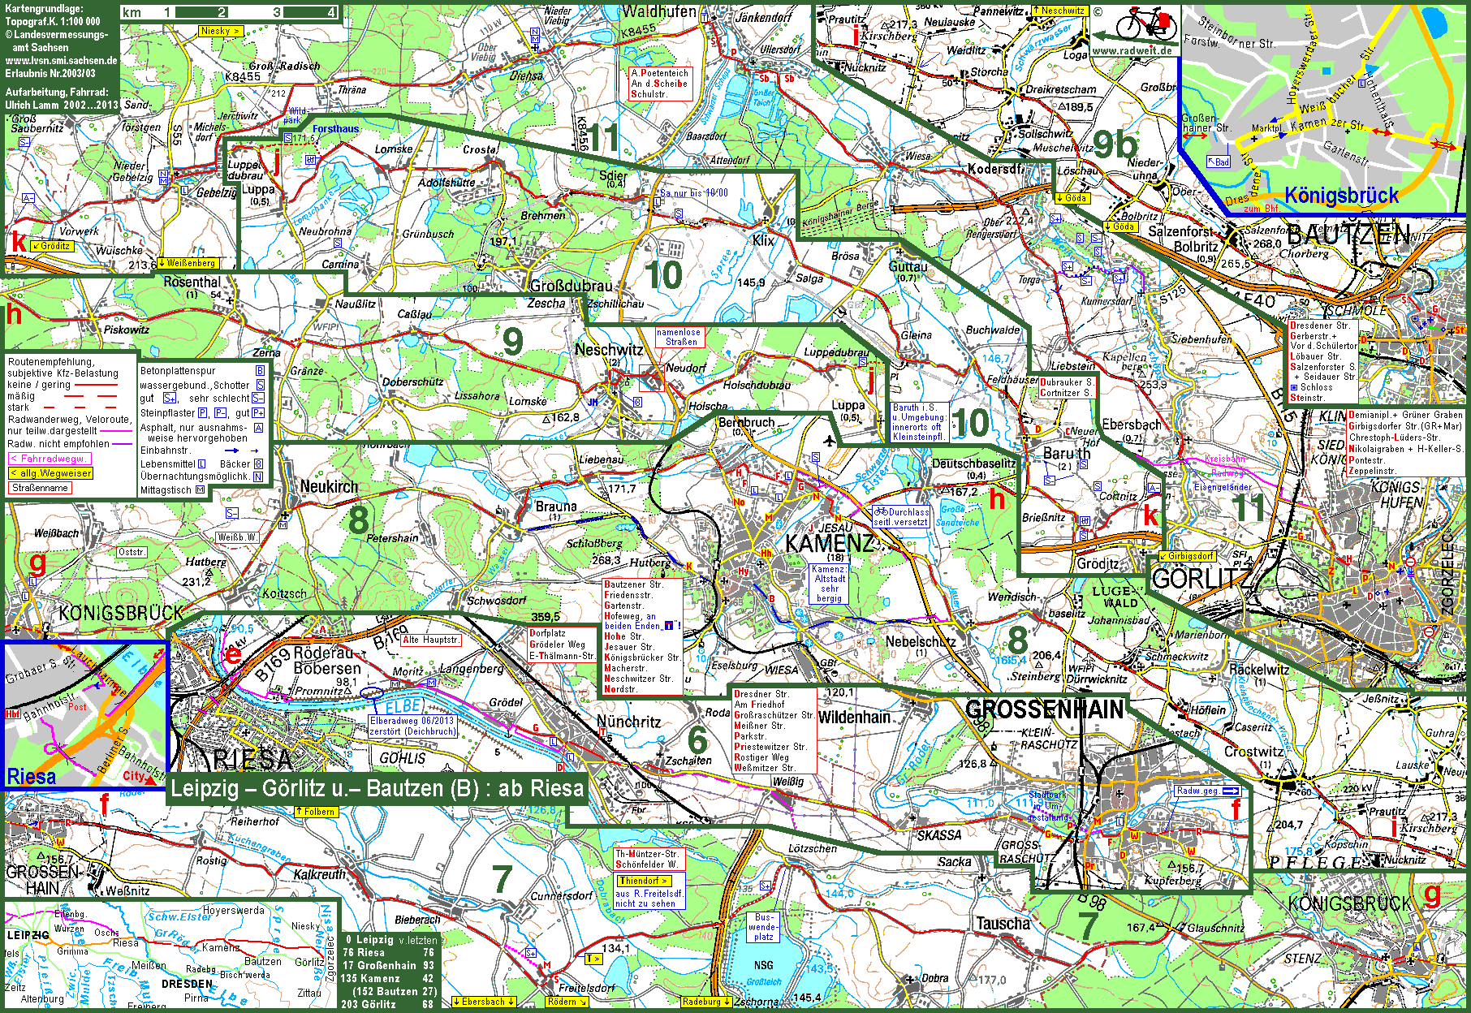
Task: Click the red Hbf station icon in Riesa inset
Action: tap(12, 713)
